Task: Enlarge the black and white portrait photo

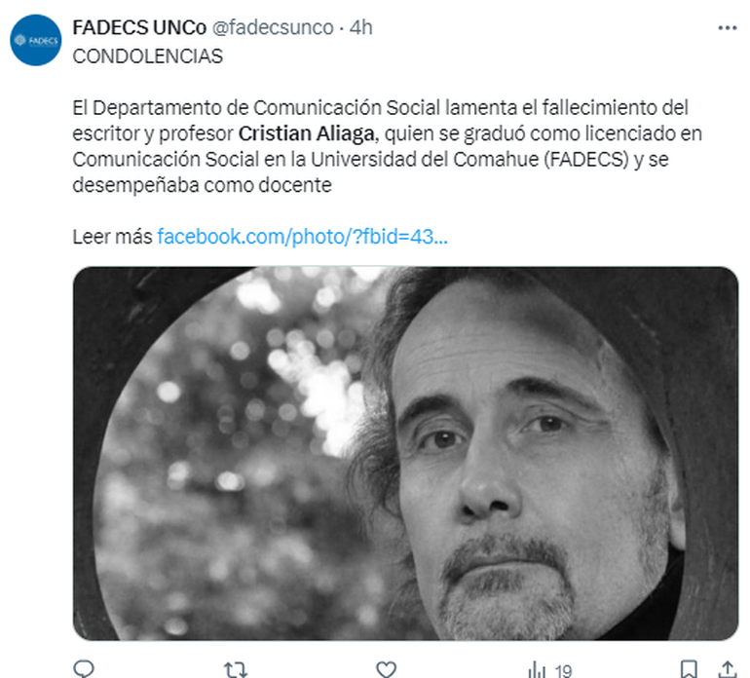Action: click(405, 453)
